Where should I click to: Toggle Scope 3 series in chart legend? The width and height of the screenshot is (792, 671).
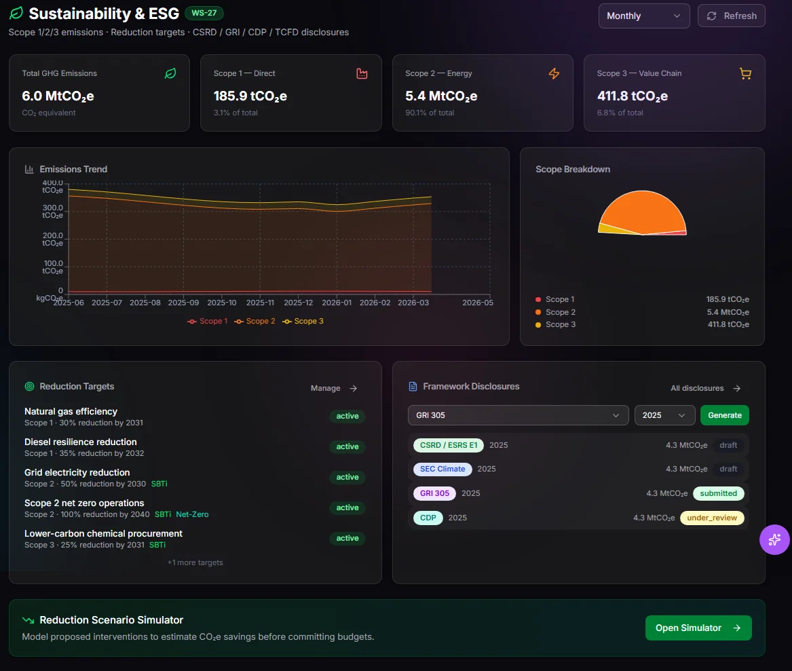point(303,321)
